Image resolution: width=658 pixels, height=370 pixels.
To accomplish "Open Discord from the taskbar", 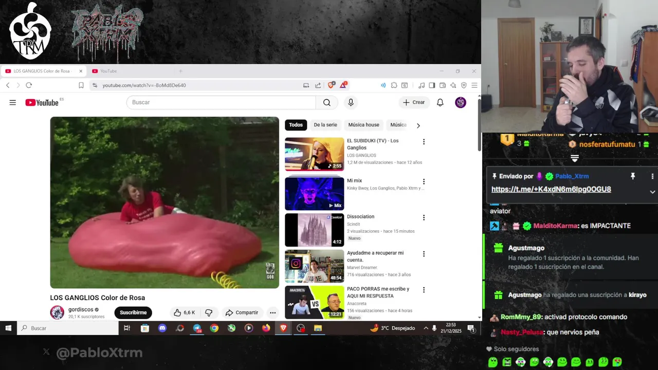I will coord(162,328).
